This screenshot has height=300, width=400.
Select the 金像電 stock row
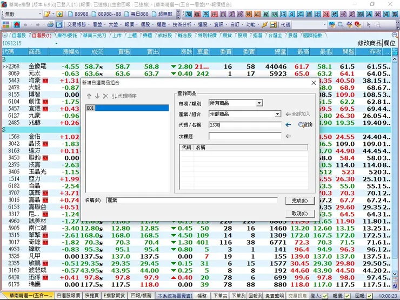[x=196, y=66]
